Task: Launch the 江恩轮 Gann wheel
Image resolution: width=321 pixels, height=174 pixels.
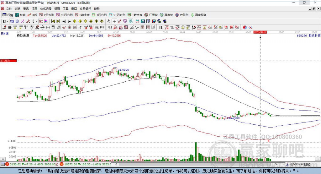Action: pos(151,15)
